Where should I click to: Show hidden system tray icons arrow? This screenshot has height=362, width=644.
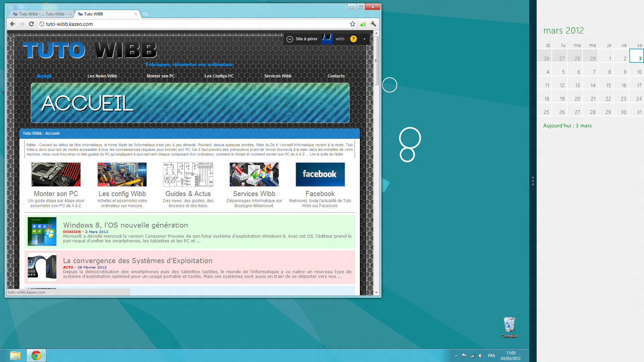pos(456,356)
